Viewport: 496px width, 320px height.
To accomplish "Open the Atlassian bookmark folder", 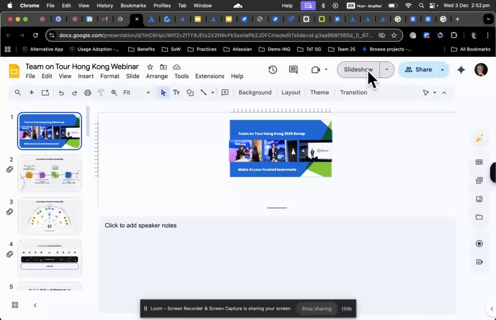I will tap(238, 49).
